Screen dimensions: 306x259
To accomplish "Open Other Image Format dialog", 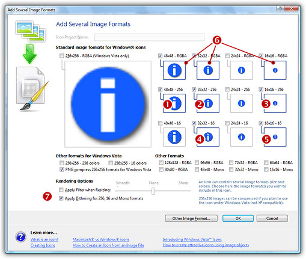I will (191, 218).
